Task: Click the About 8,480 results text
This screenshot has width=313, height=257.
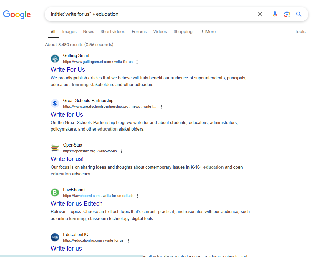Action: pyautogui.click(x=79, y=45)
